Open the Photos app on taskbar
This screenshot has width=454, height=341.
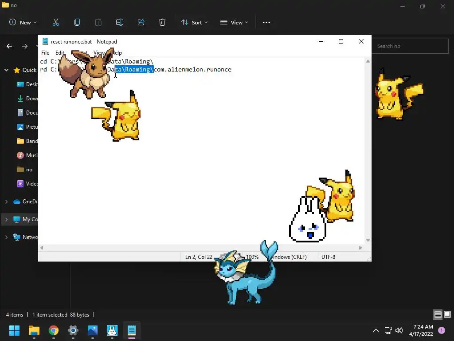(93, 330)
